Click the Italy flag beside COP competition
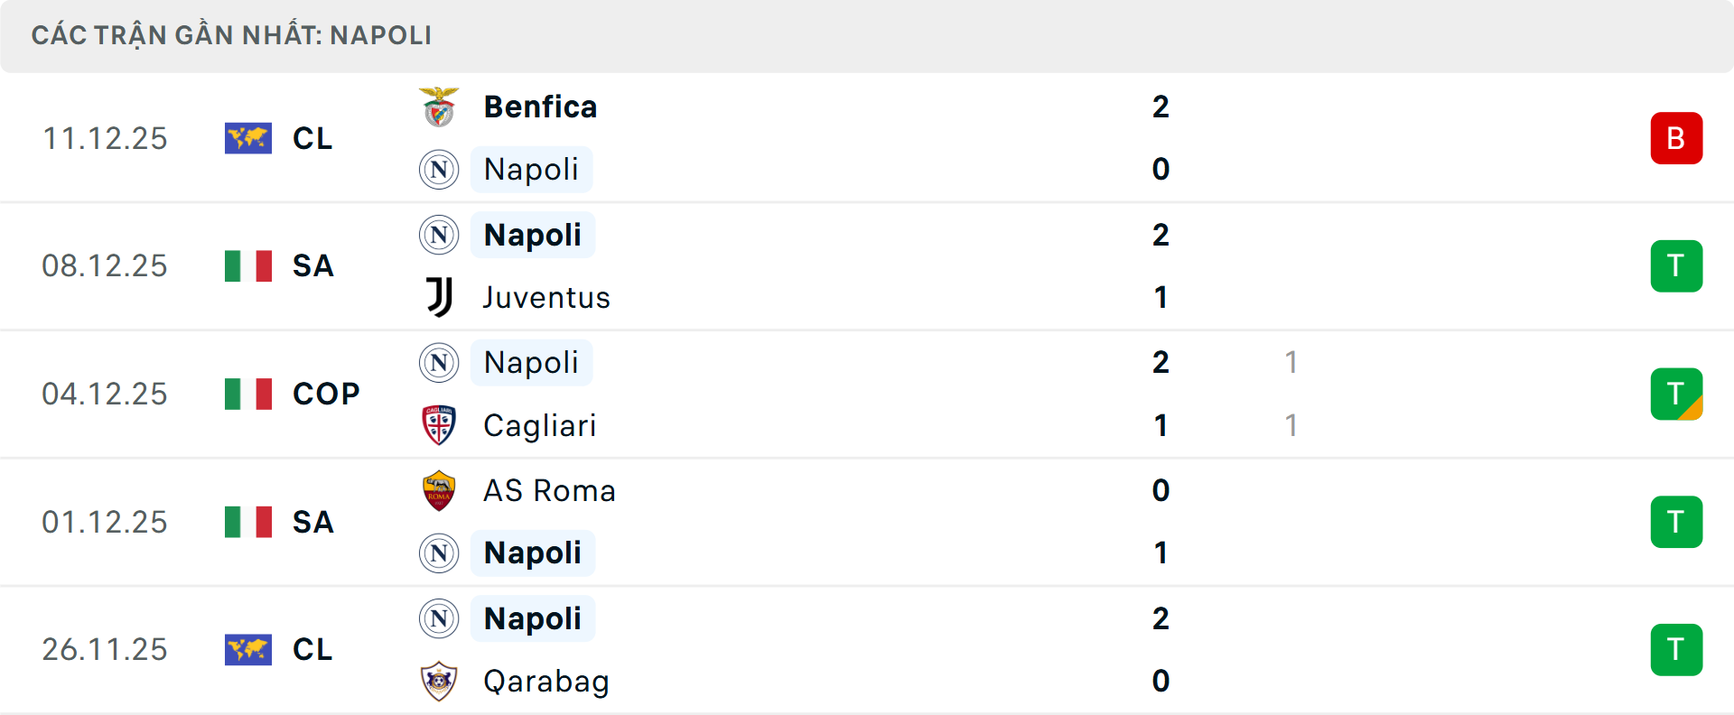Image resolution: width=1734 pixels, height=715 pixels. point(248,394)
